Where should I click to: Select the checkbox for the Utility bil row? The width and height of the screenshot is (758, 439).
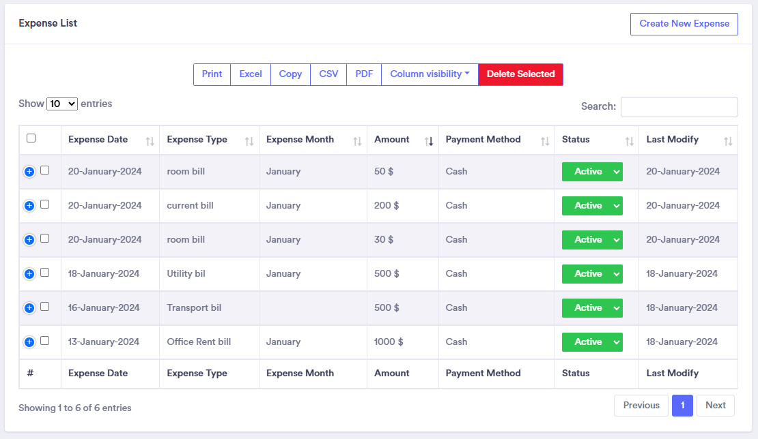pos(44,273)
